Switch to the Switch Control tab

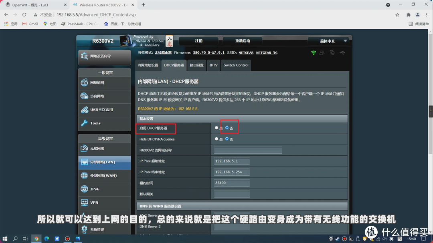(x=236, y=65)
